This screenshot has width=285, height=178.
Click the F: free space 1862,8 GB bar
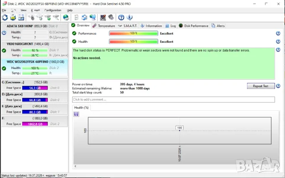pyautogui.click(x=35, y=124)
